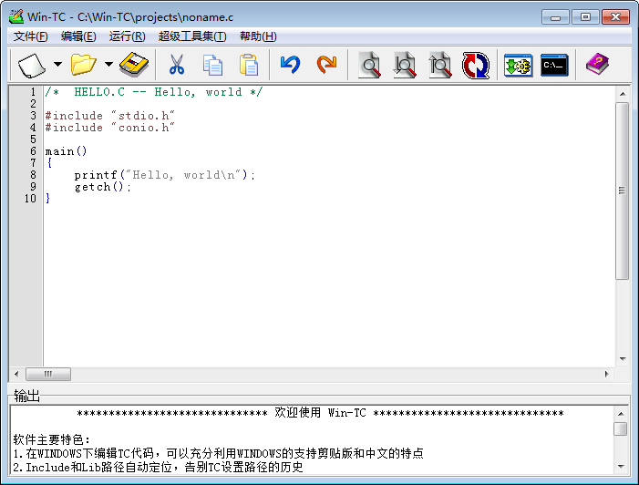The width and height of the screenshot is (639, 485).
Task: Click output line 2 about Include和Lib路径自动定位
Action: pos(158,467)
